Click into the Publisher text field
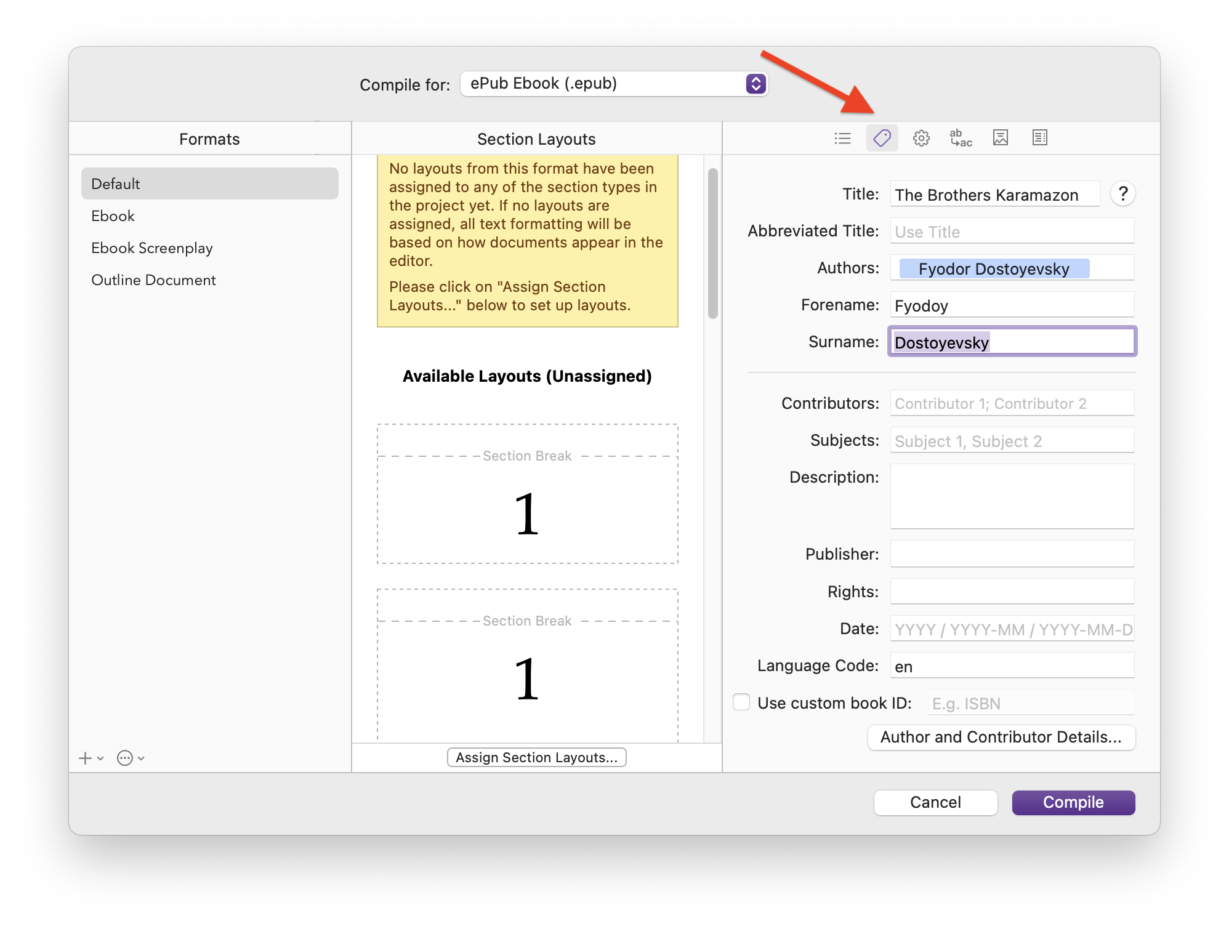 pyautogui.click(x=1012, y=554)
